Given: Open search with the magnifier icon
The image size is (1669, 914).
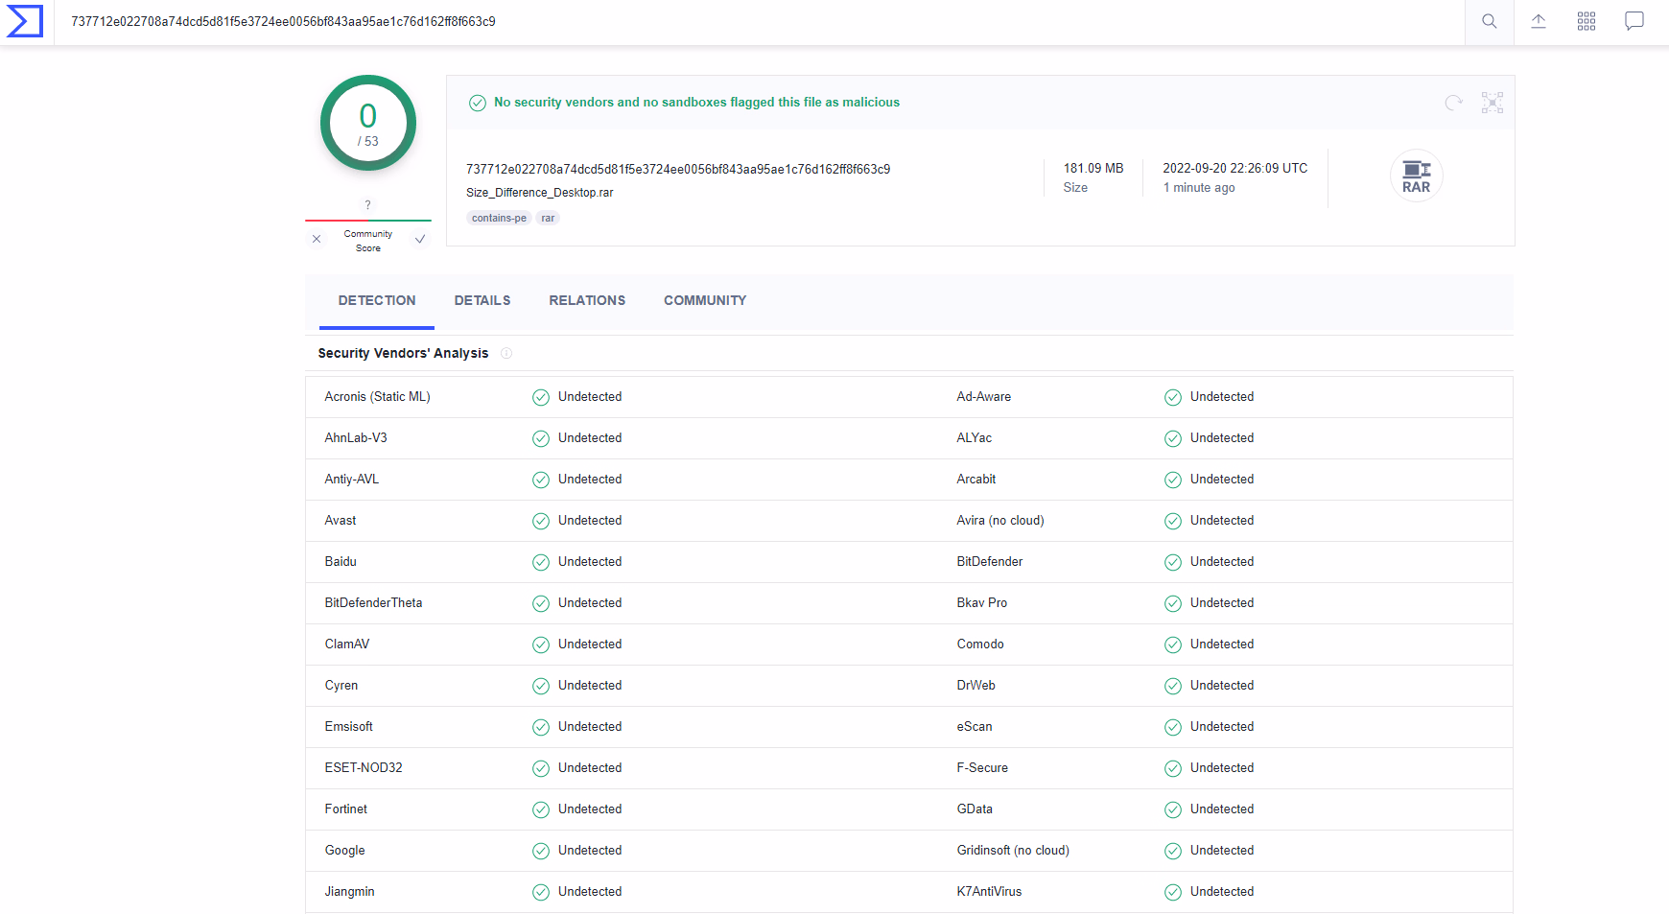Looking at the screenshot, I should tap(1490, 21).
